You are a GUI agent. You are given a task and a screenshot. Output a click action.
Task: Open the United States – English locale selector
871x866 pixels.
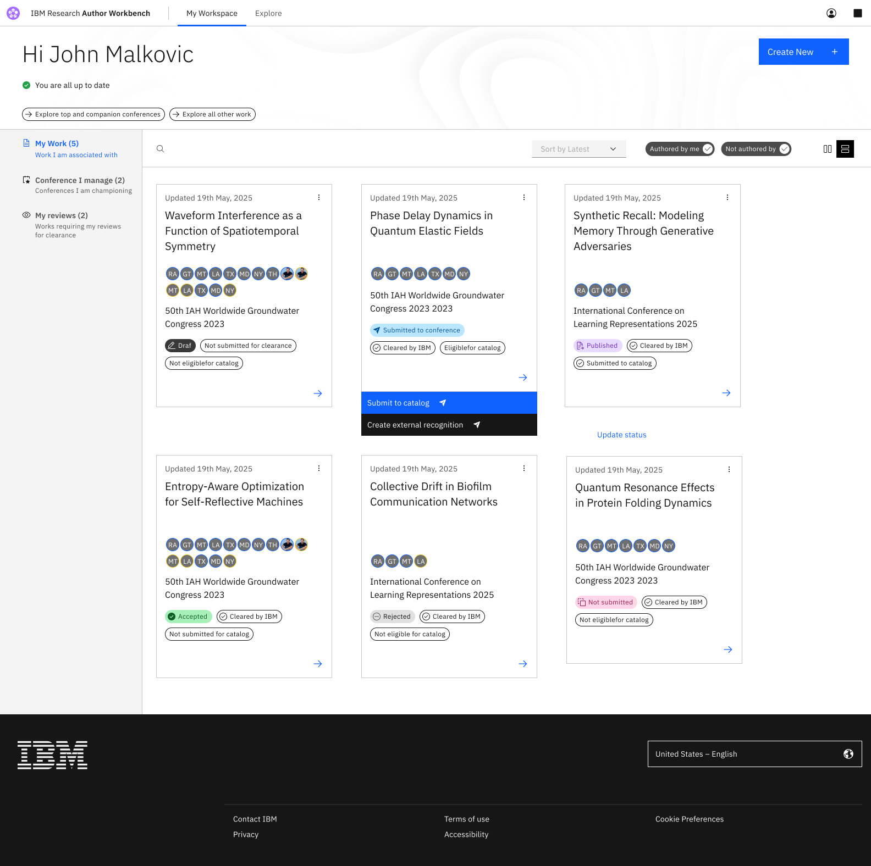(x=754, y=754)
